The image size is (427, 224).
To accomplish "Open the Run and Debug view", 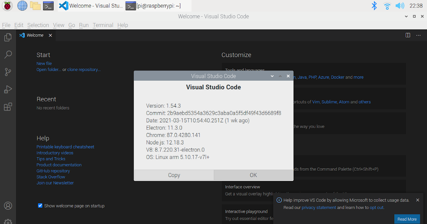I will (x=8, y=89).
